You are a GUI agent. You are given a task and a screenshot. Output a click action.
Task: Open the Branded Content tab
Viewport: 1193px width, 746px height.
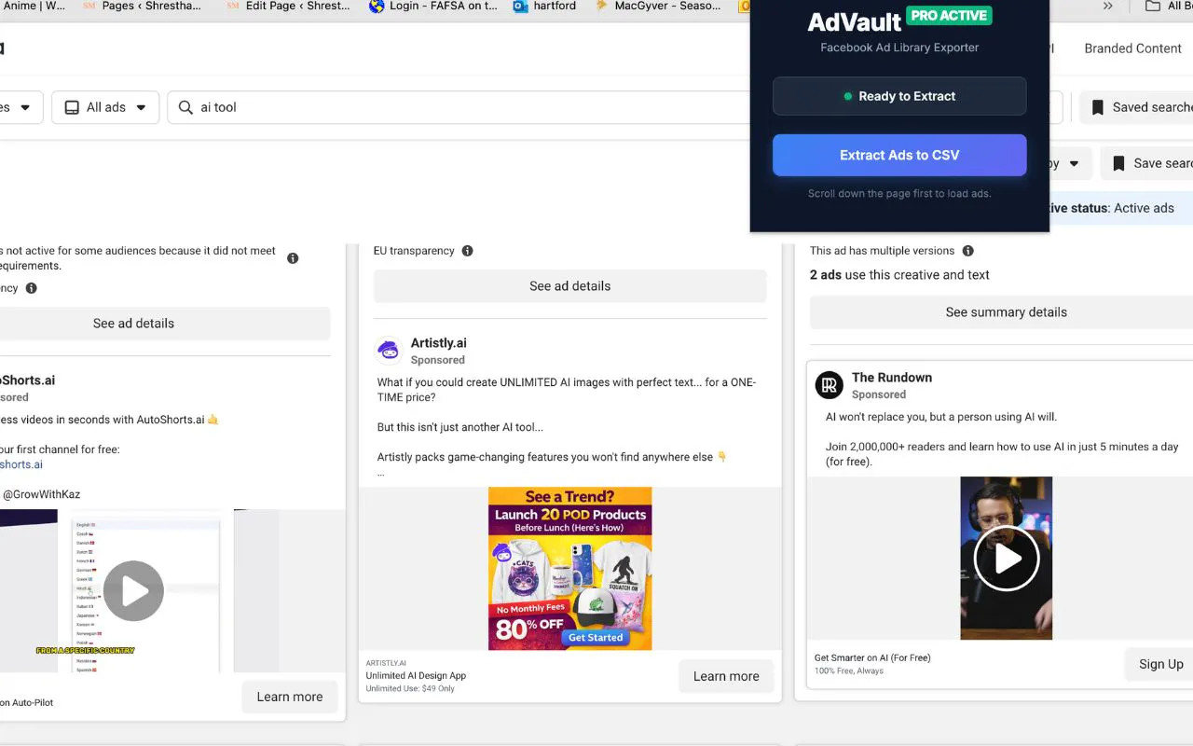click(1132, 48)
